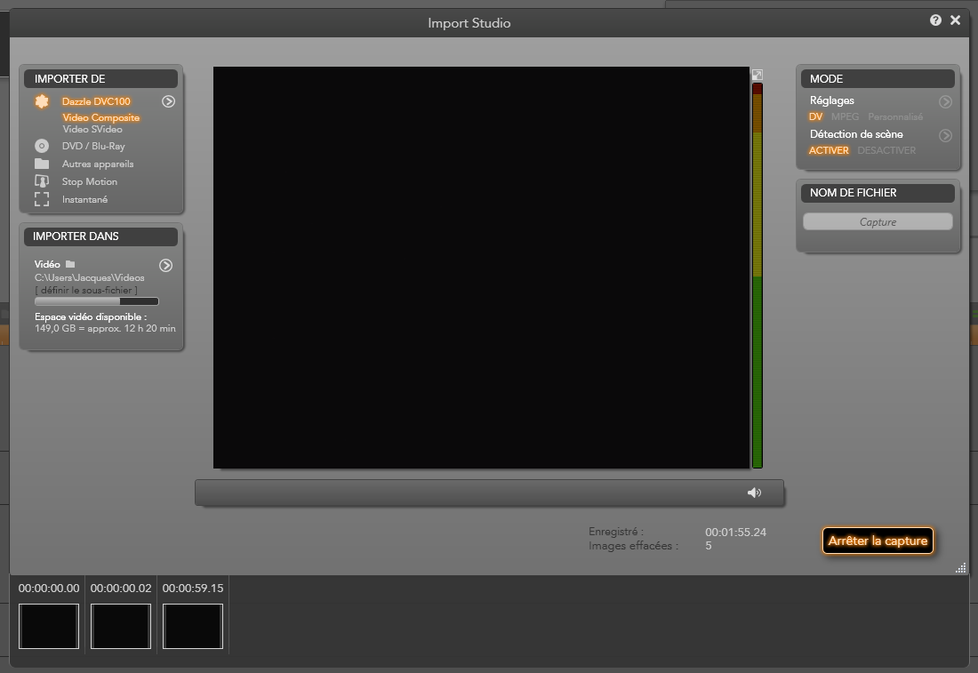The width and height of the screenshot is (978, 673).
Task: Choose the DV capture preset
Action: (816, 116)
